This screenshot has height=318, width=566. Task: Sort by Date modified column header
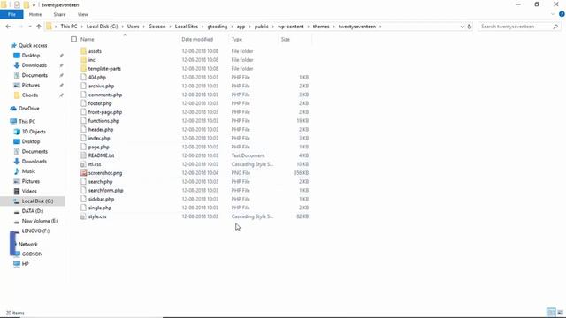click(197, 39)
